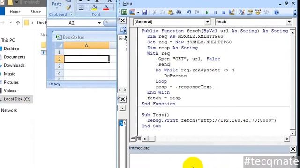Undo the last edit in VBA editor
The width and height of the screenshot is (300, 168).
point(189,13)
